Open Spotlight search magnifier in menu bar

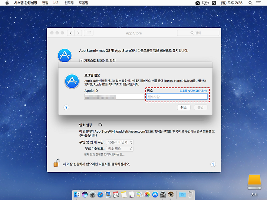(250, 3)
